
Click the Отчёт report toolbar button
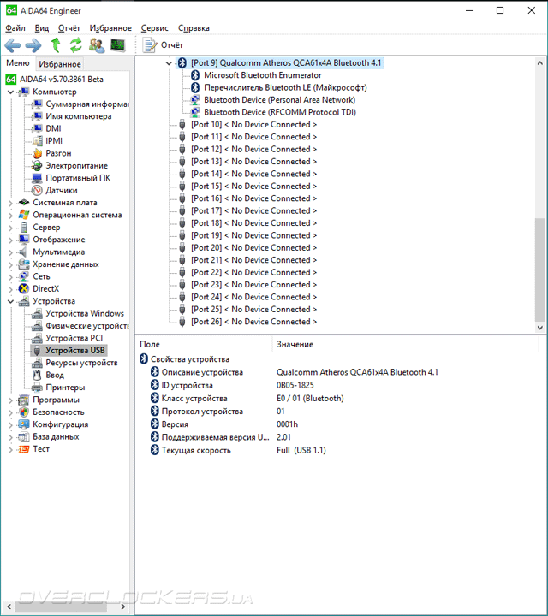click(x=163, y=45)
